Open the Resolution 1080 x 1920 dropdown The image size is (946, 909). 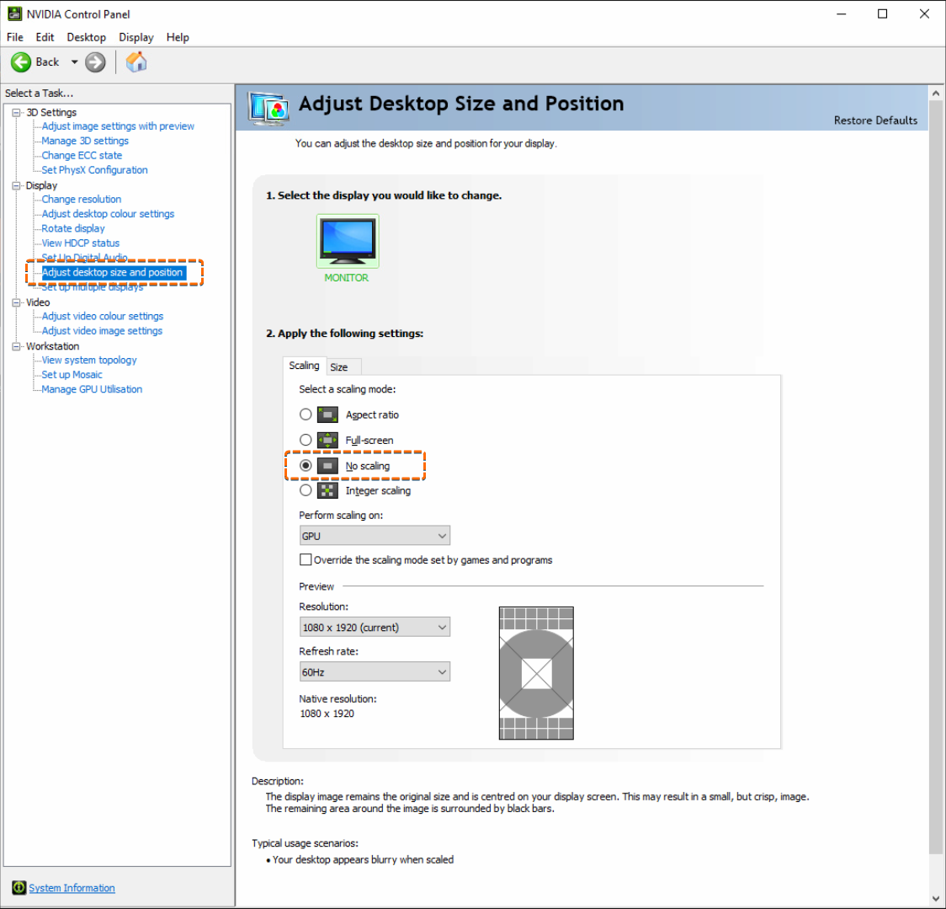click(375, 627)
